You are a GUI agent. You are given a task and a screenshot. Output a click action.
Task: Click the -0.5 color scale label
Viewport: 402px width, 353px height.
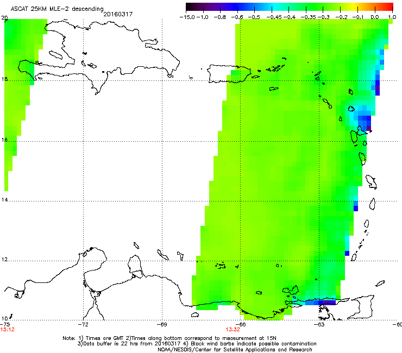click(x=254, y=17)
